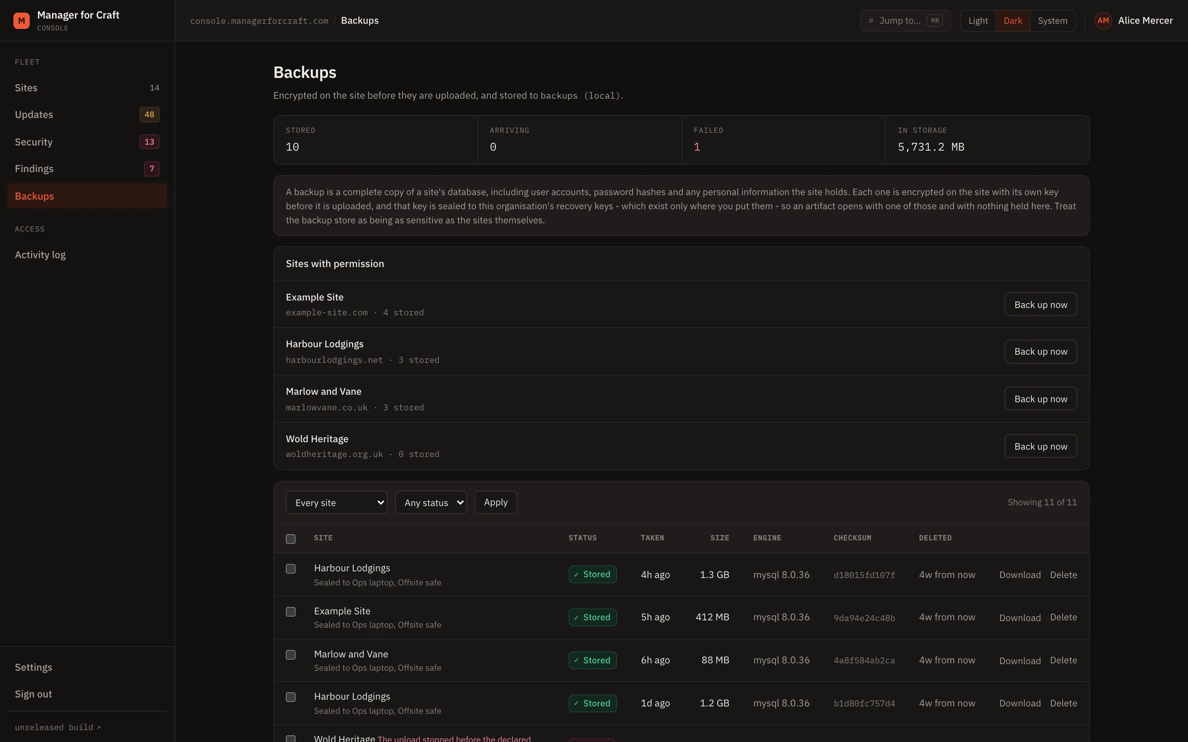Click the Updates count badge 48
The width and height of the screenshot is (1188, 742).
click(x=149, y=114)
